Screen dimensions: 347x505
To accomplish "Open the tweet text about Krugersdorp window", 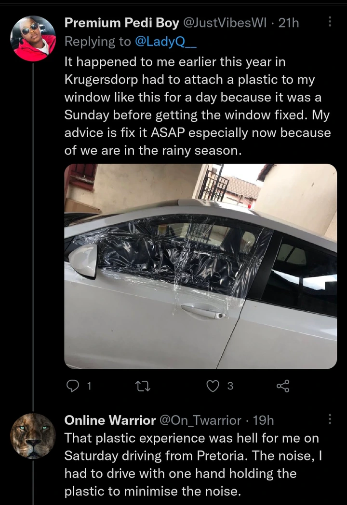I will click(198, 106).
